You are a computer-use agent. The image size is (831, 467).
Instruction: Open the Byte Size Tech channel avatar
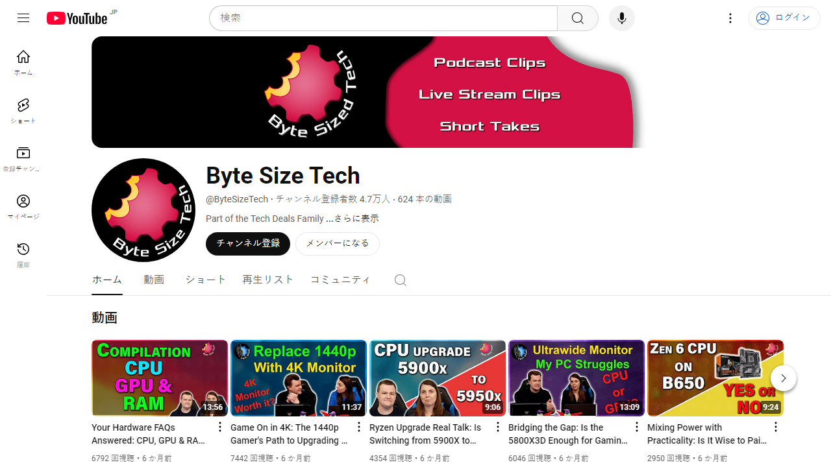click(143, 210)
